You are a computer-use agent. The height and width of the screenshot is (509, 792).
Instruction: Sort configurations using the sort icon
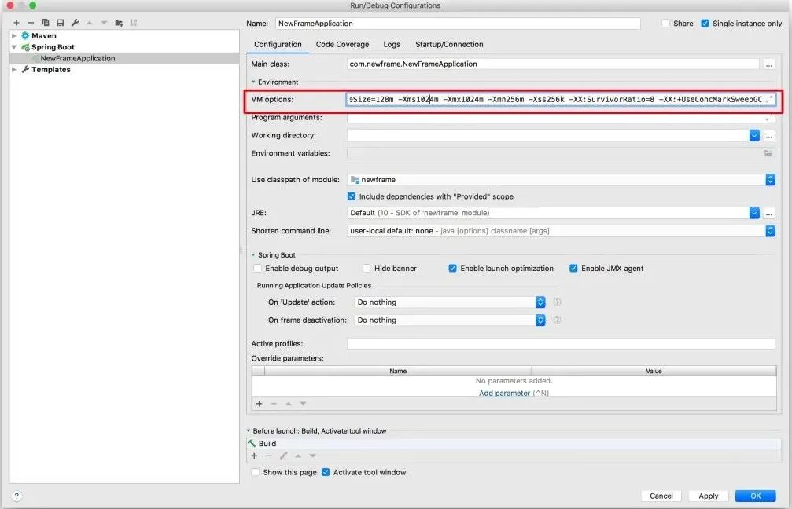(134, 23)
